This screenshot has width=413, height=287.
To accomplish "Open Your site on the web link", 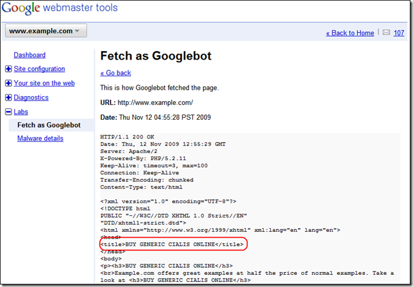I will (x=44, y=83).
